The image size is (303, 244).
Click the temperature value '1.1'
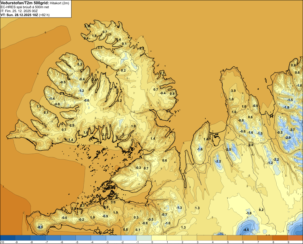[x=39, y=106]
